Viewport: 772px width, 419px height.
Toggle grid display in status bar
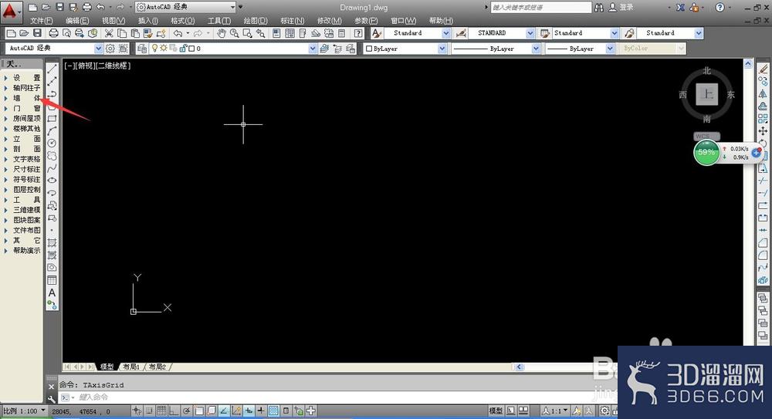click(x=161, y=411)
